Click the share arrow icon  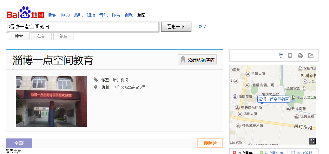pos(311,56)
